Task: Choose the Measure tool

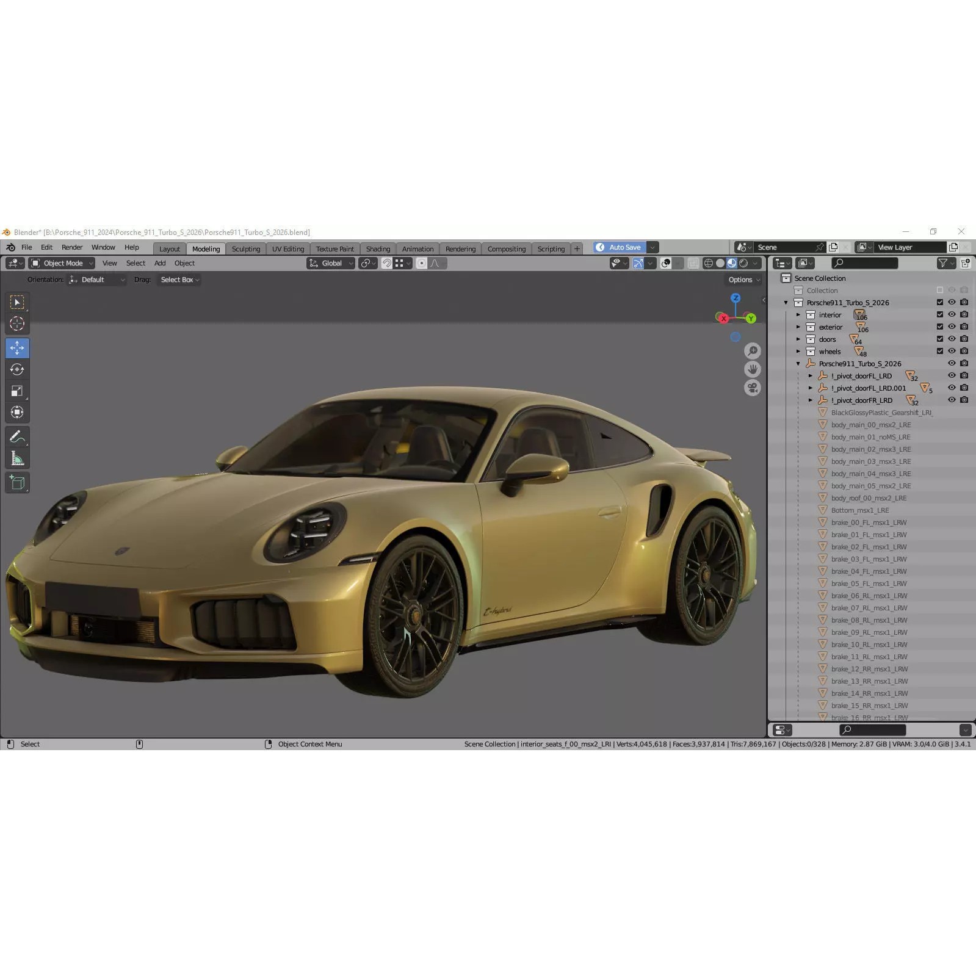Action: [x=17, y=458]
